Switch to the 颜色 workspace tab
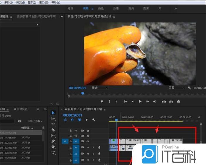 [x=100, y=9]
